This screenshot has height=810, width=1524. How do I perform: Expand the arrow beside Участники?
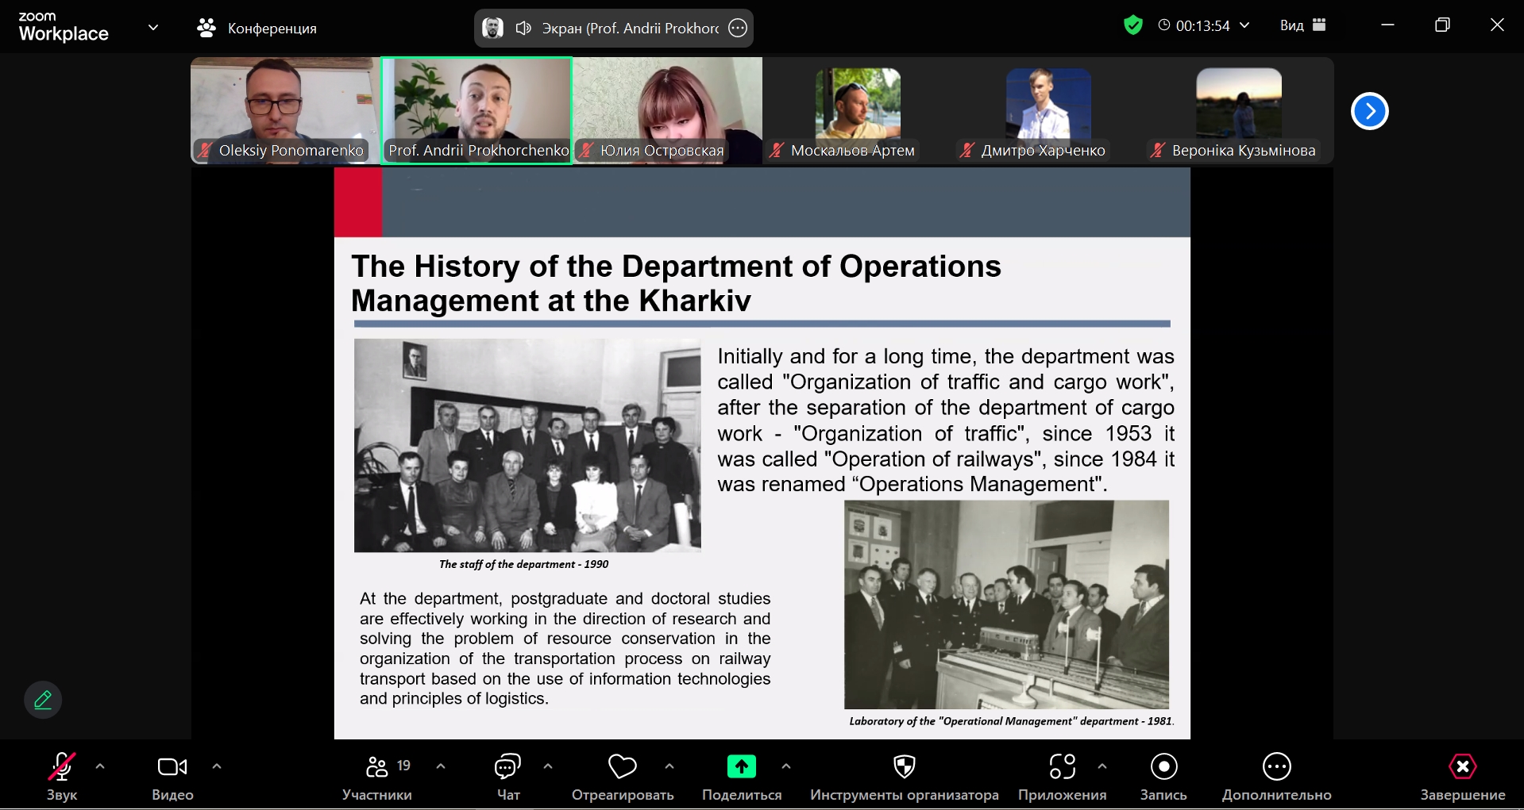tap(441, 766)
